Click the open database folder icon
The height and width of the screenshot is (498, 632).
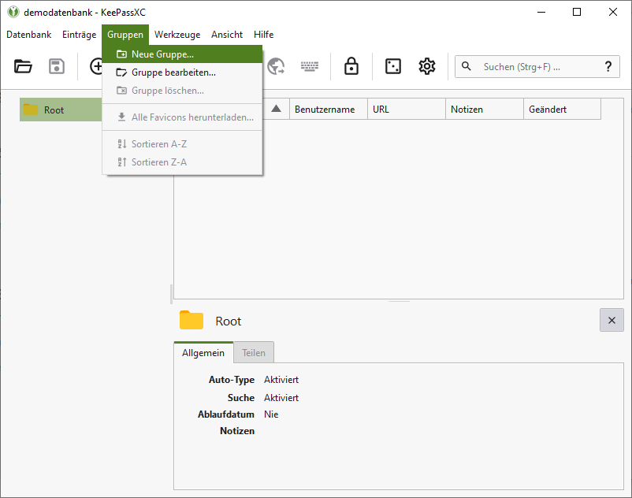(24, 67)
